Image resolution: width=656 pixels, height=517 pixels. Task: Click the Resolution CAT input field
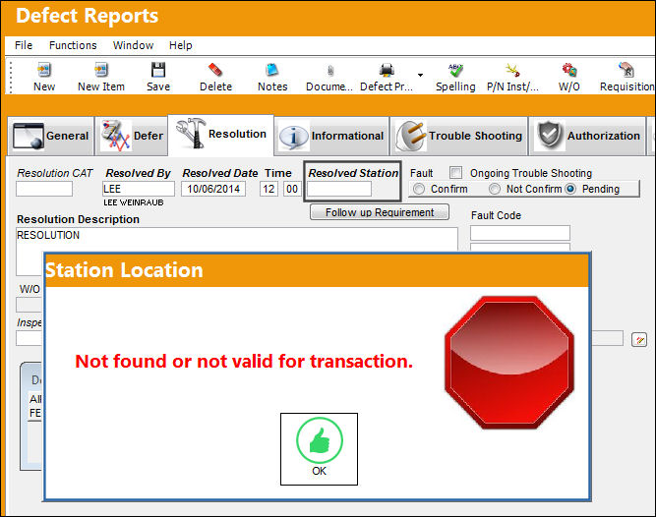click(x=44, y=189)
